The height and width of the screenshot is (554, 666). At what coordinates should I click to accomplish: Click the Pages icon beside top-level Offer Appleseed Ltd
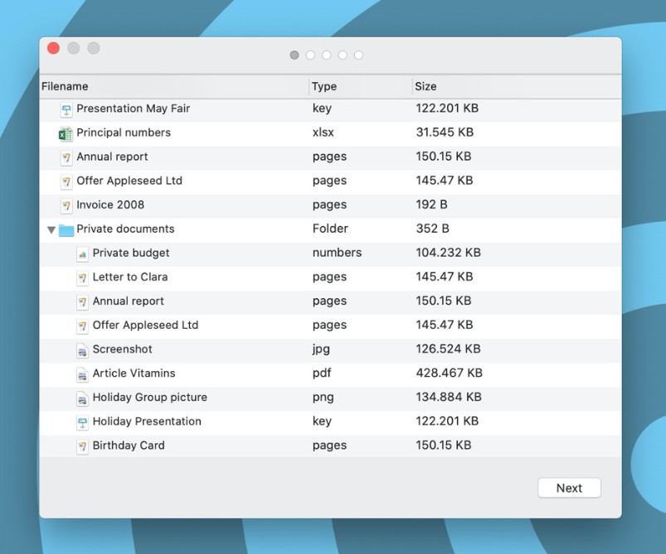(x=66, y=182)
